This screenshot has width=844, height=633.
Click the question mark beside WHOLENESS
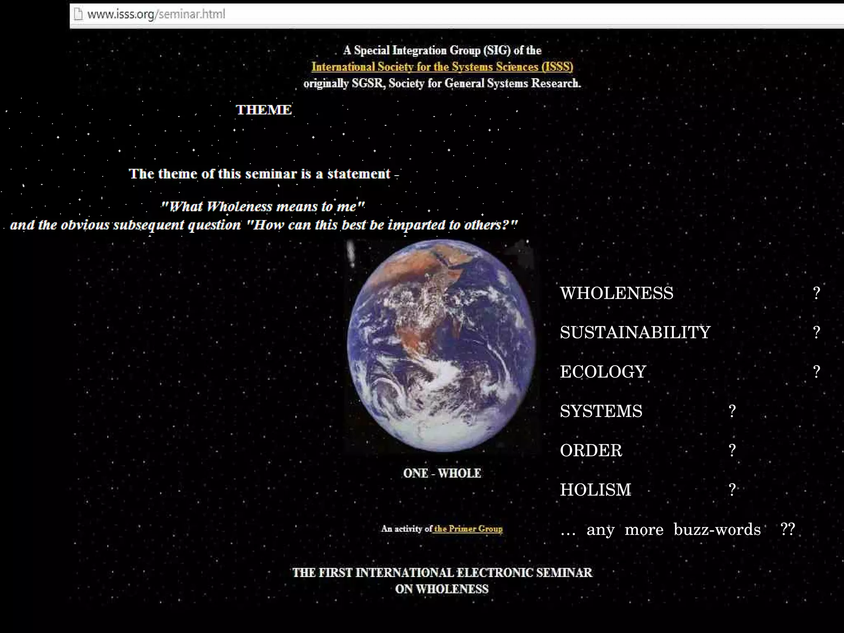[x=816, y=293]
